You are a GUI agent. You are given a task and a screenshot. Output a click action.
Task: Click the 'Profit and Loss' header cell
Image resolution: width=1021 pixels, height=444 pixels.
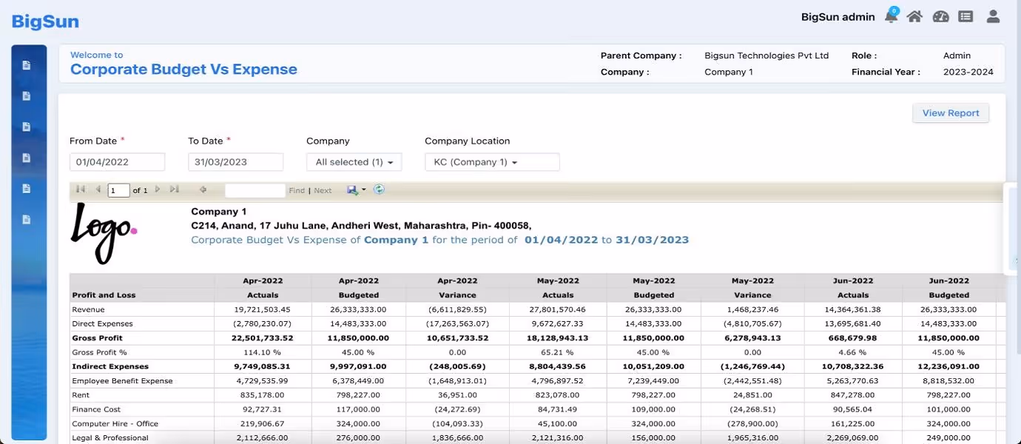click(x=104, y=295)
